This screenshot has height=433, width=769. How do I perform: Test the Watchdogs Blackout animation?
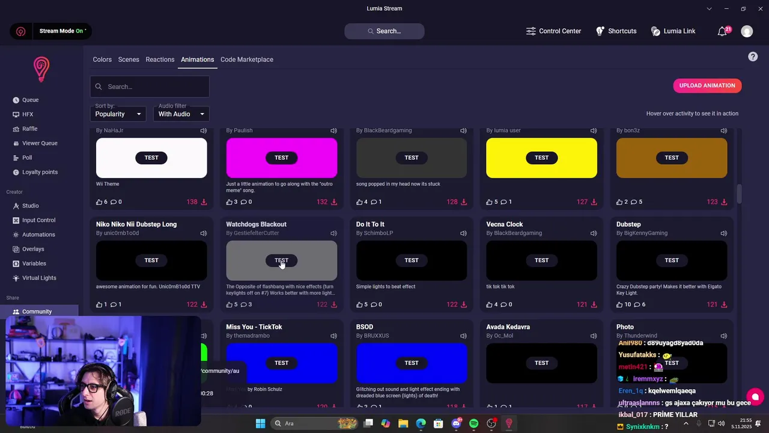pos(281,260)
